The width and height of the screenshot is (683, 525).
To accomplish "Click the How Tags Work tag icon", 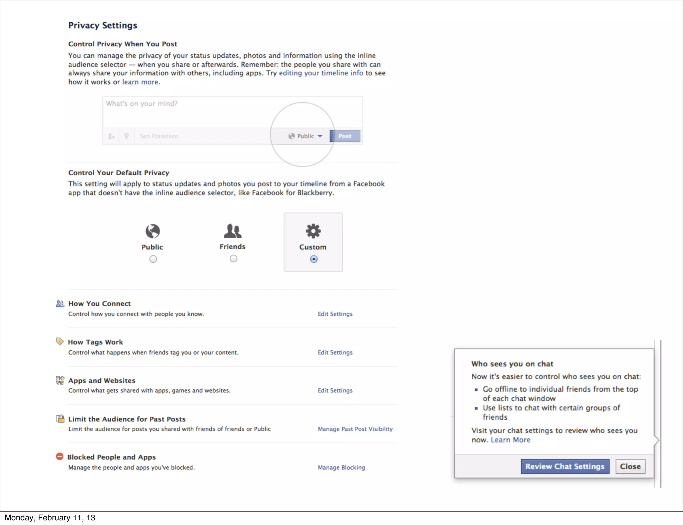I will tap(60, 341).
